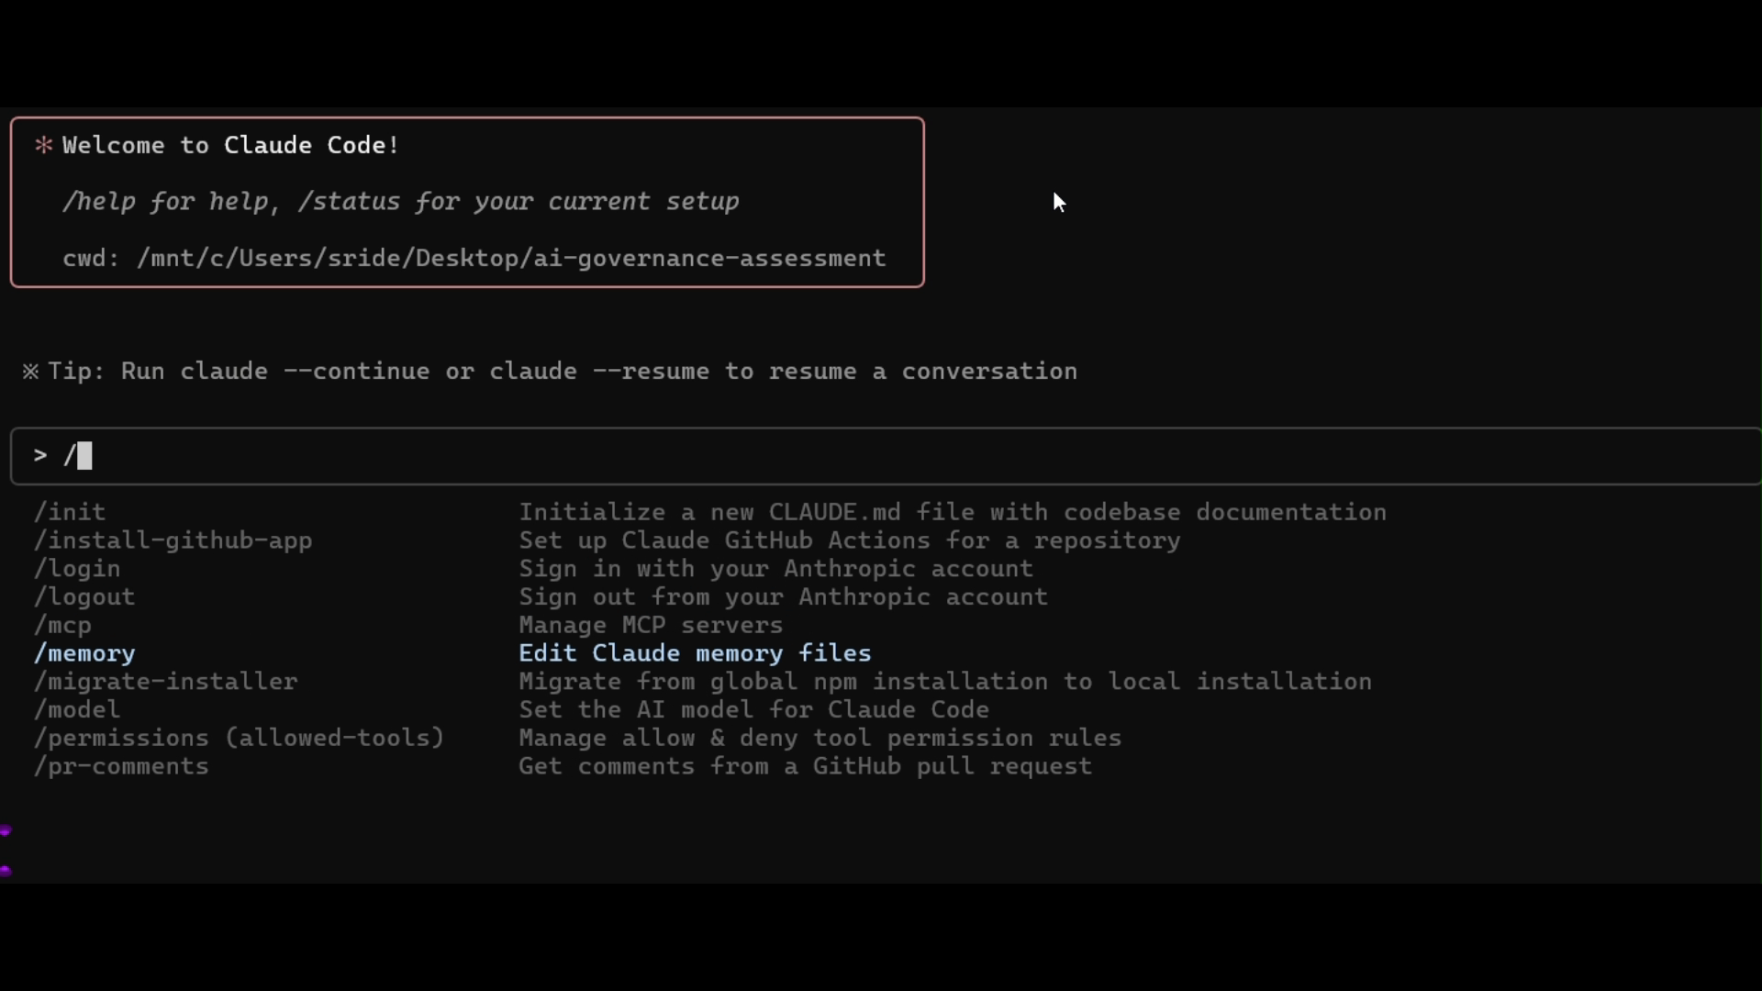The width and height of the screenshot is (1762, 991).
Task: Click the asterisk icon before Welcome text
Action: 42,145
